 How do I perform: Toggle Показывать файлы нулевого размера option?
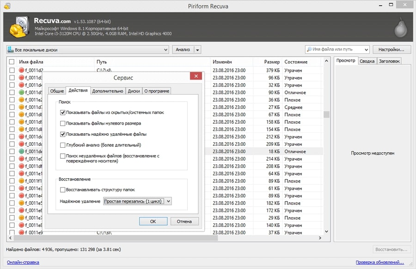63,124
